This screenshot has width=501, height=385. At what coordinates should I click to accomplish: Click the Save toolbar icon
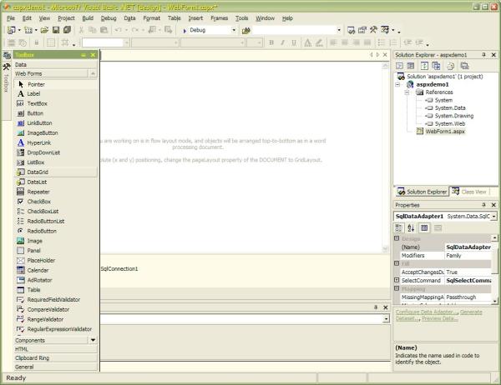tap(56, 30)
